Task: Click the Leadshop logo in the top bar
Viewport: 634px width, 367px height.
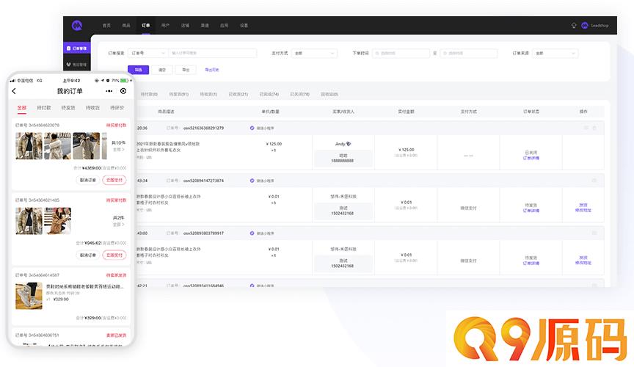Action: click(x=77, y=26)
